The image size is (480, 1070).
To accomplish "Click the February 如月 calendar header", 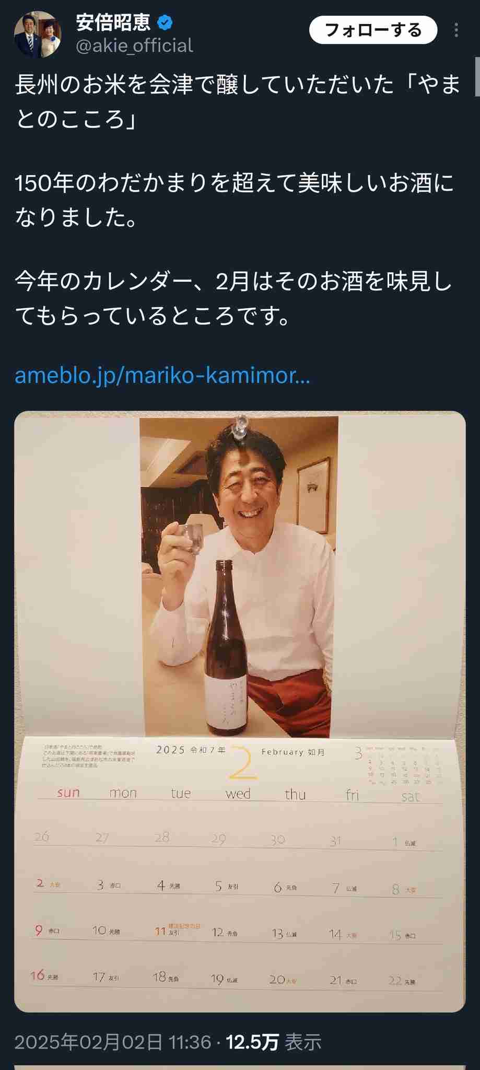I will pyautogui.click(x=293, y=752).
